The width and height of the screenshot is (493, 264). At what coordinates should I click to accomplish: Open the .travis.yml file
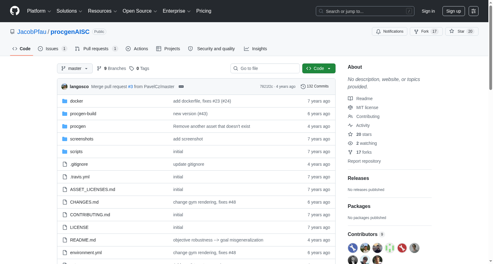80,177
